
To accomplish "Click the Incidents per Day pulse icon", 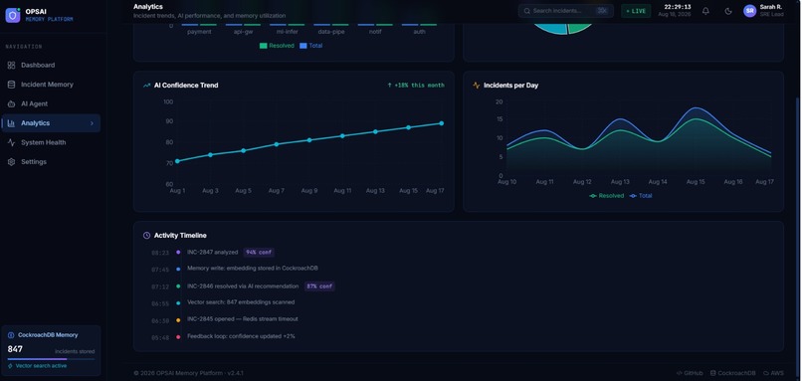I will pos(477,86).
